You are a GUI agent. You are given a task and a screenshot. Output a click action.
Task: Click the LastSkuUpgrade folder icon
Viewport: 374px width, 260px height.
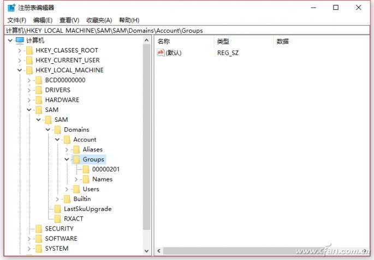tap(58, 209)
